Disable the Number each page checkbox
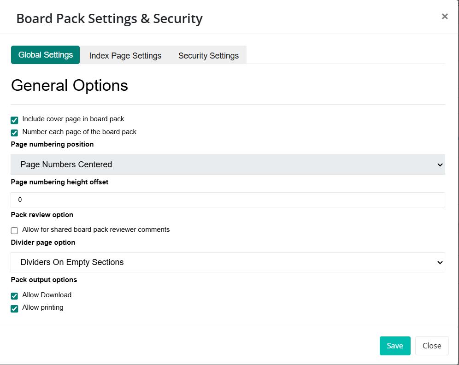 pyautogui.click(x=14, y=133)
